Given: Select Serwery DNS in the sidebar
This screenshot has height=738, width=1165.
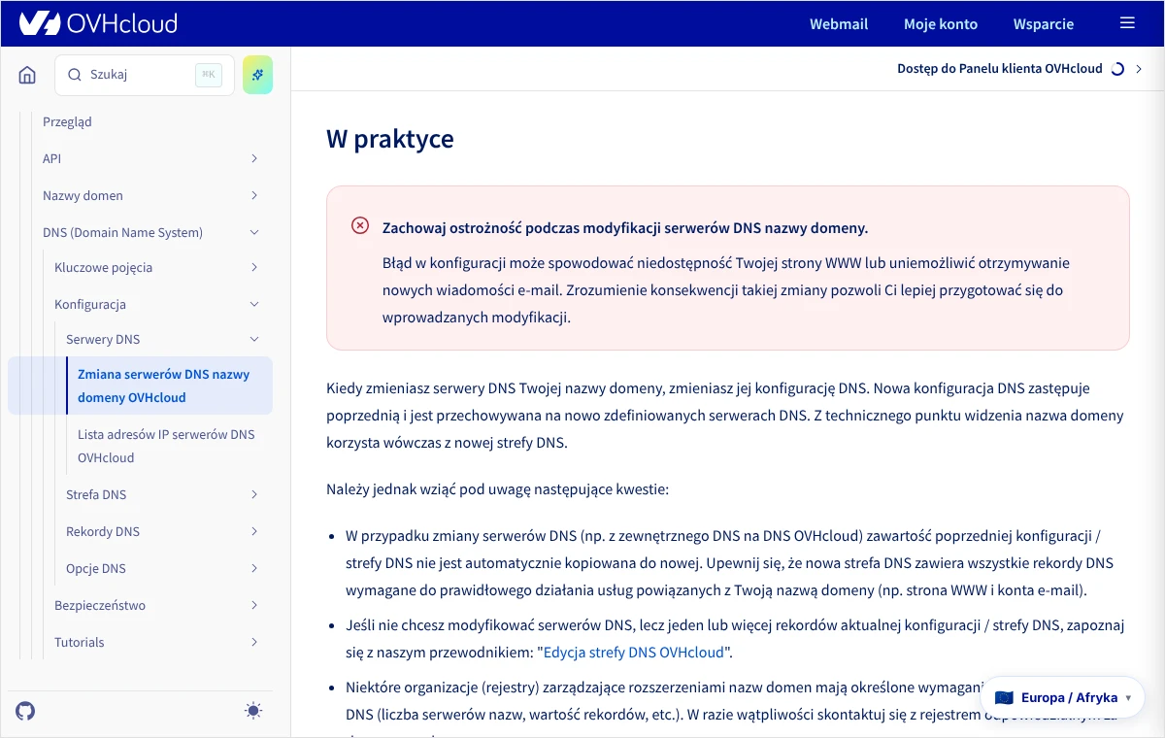Looking at the screenshot, I should pyautogui.click(x=103, y=339).
